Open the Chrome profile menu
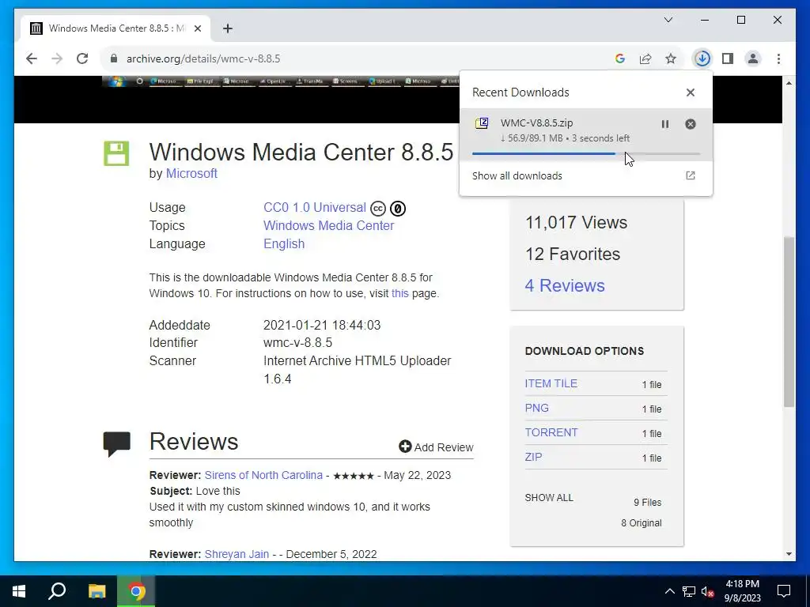The width and height of the screenshot is (810, 607). click(753, 58)
